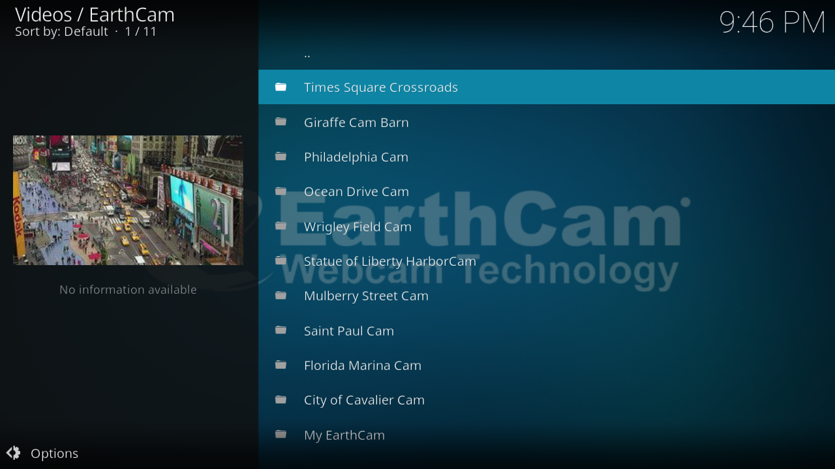The width and height of the screenshot is (835, 469).
Task: Select the Florida Marina Cam item
Action: pyautogui.click(x=362, y=365)
